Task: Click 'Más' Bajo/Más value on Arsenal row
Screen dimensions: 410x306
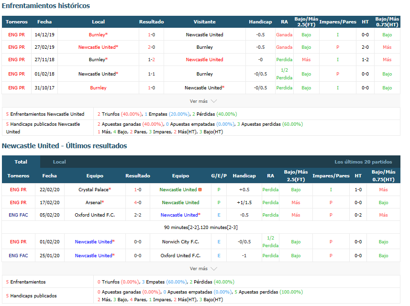Action: coord(296,203)
